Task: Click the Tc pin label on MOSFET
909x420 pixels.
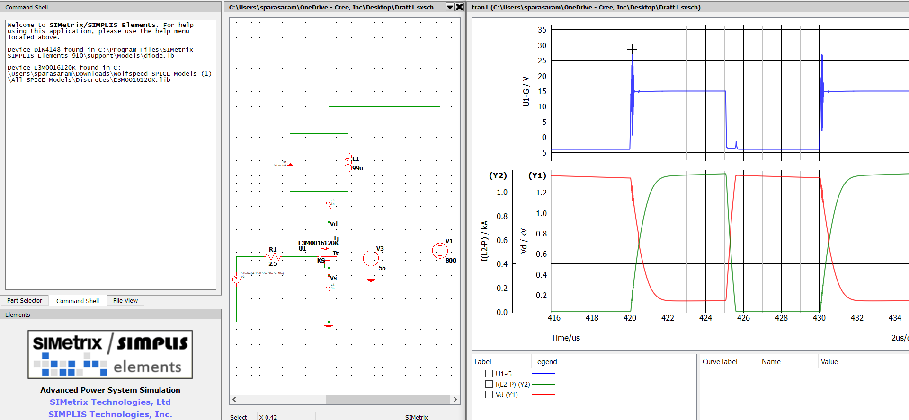Action: (x=336, y=254)
